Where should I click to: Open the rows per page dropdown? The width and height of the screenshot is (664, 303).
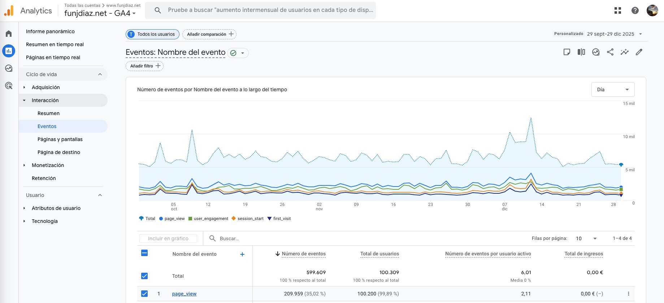pos(586,238)
